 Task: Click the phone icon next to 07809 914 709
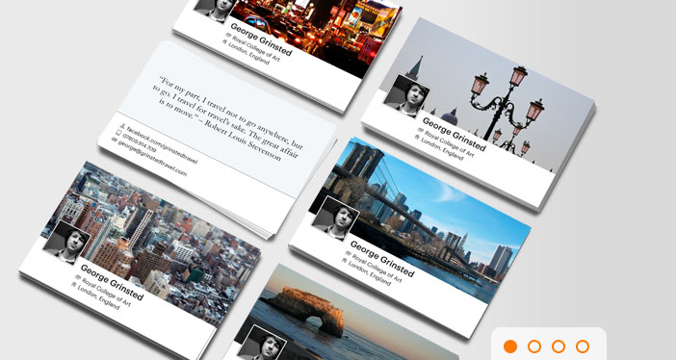coord(118,133)
